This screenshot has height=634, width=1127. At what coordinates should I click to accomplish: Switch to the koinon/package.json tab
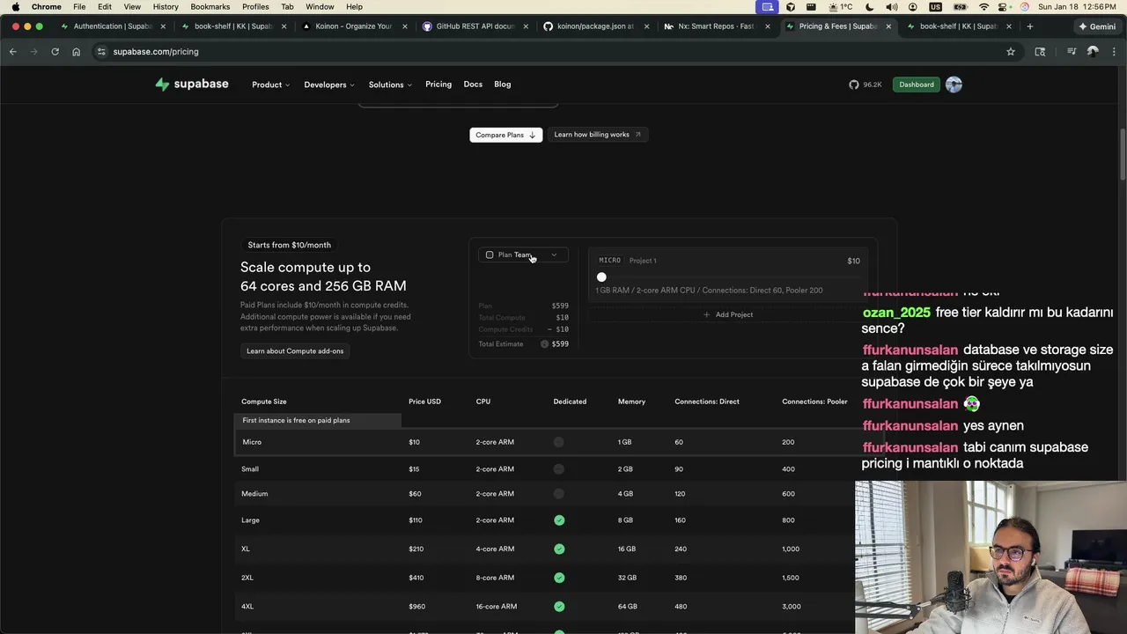click(x=595, y=26)
